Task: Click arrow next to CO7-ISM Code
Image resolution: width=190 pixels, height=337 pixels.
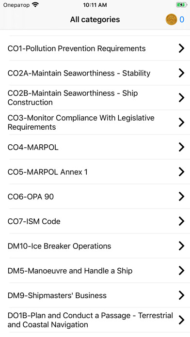Action: [x=181, y=221]
